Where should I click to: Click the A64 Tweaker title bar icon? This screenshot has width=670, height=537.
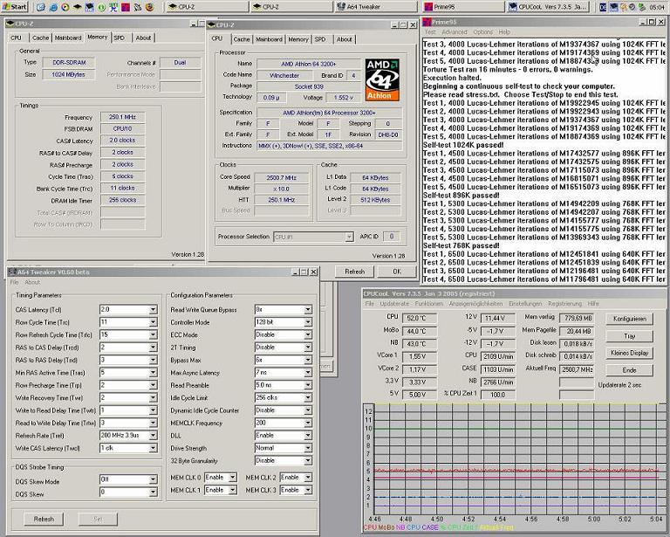(x=12, y=272)
